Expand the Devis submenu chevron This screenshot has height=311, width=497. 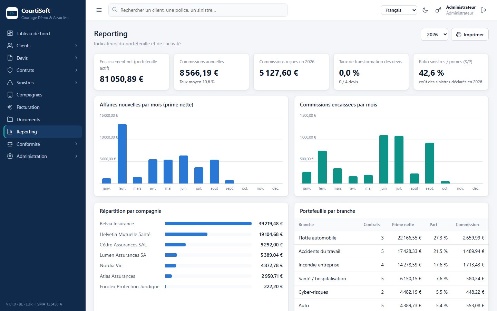pyautogui.click(x=76, y=58)
